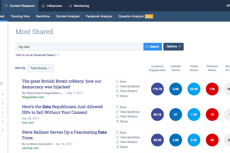Go to the Backlinks section

pos(43,16)
